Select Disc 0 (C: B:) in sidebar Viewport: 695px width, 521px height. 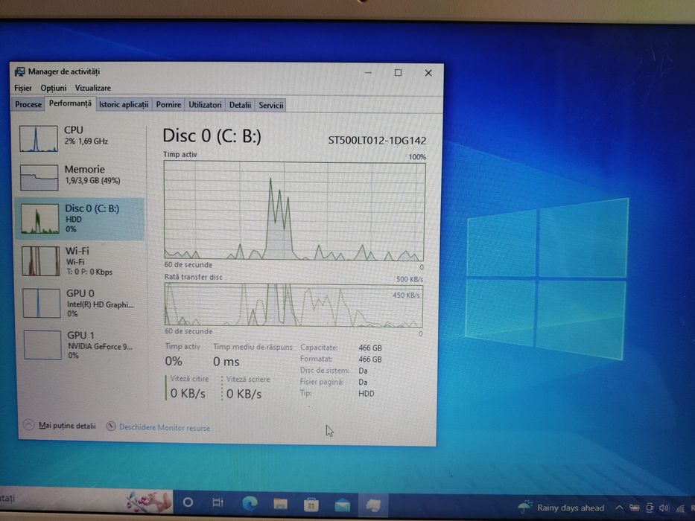click(80, 219)
